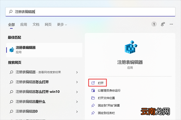Viewport: 181px width, 120px height.
Task: Click search icon beside 怎么打开 win10 suggestion
Action: 11,92
